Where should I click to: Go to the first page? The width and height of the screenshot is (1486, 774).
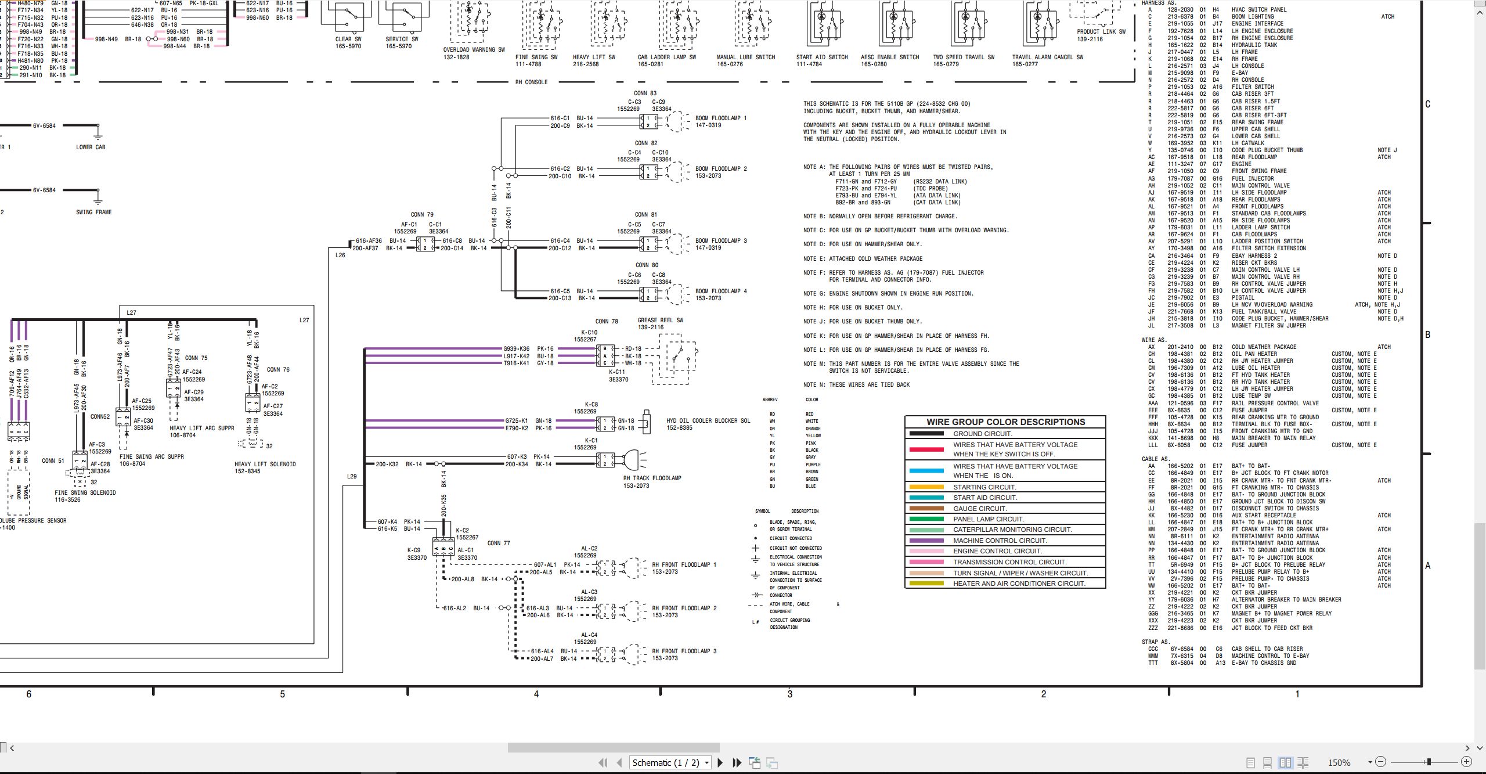coord(603,762)
